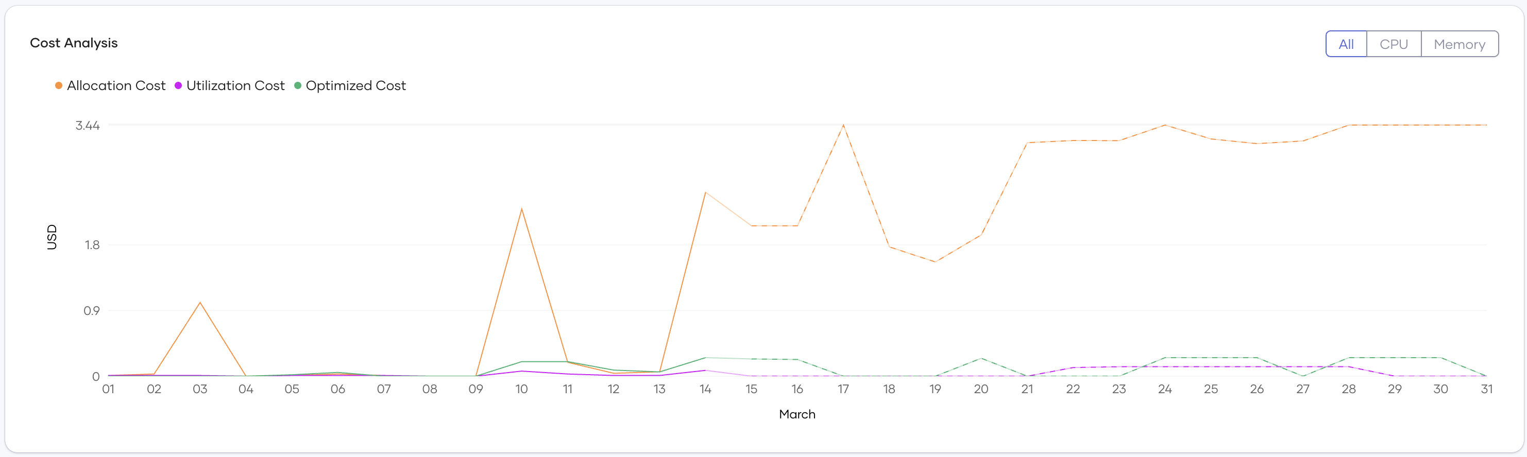Click the 31 date label on x-axis

click(x=1487, y=389)
